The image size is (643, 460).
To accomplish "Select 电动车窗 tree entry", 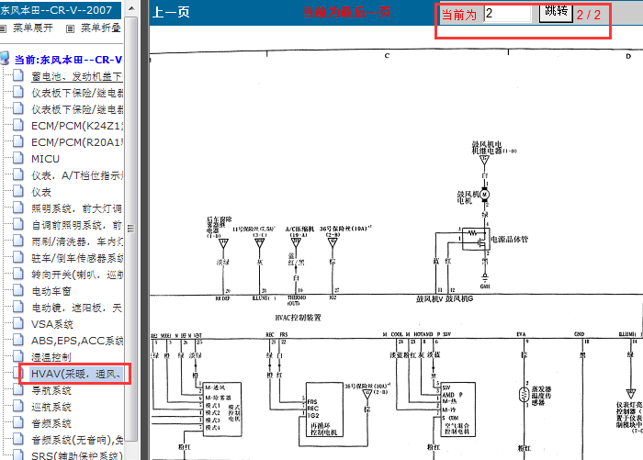I will coord(51,291).
